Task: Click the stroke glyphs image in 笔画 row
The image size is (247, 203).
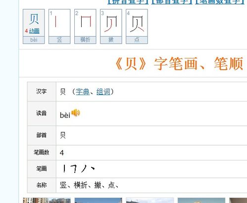Action: pyautogui.click(x=79, y=168)
